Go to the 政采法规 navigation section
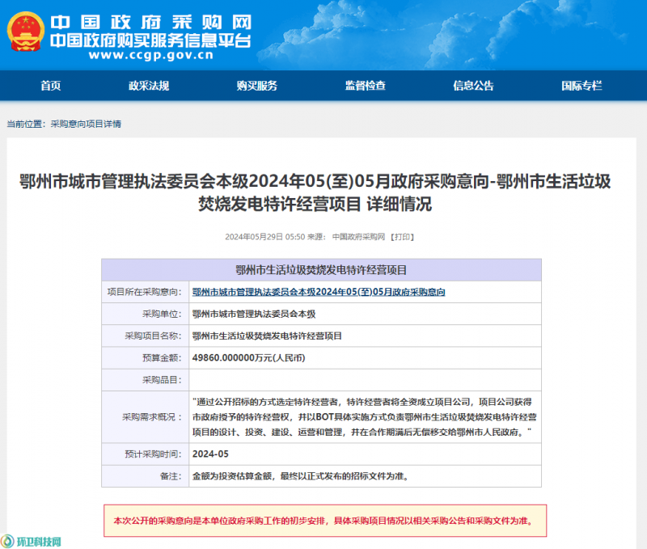Screen dimensions: 647x549 click(149, 86)
